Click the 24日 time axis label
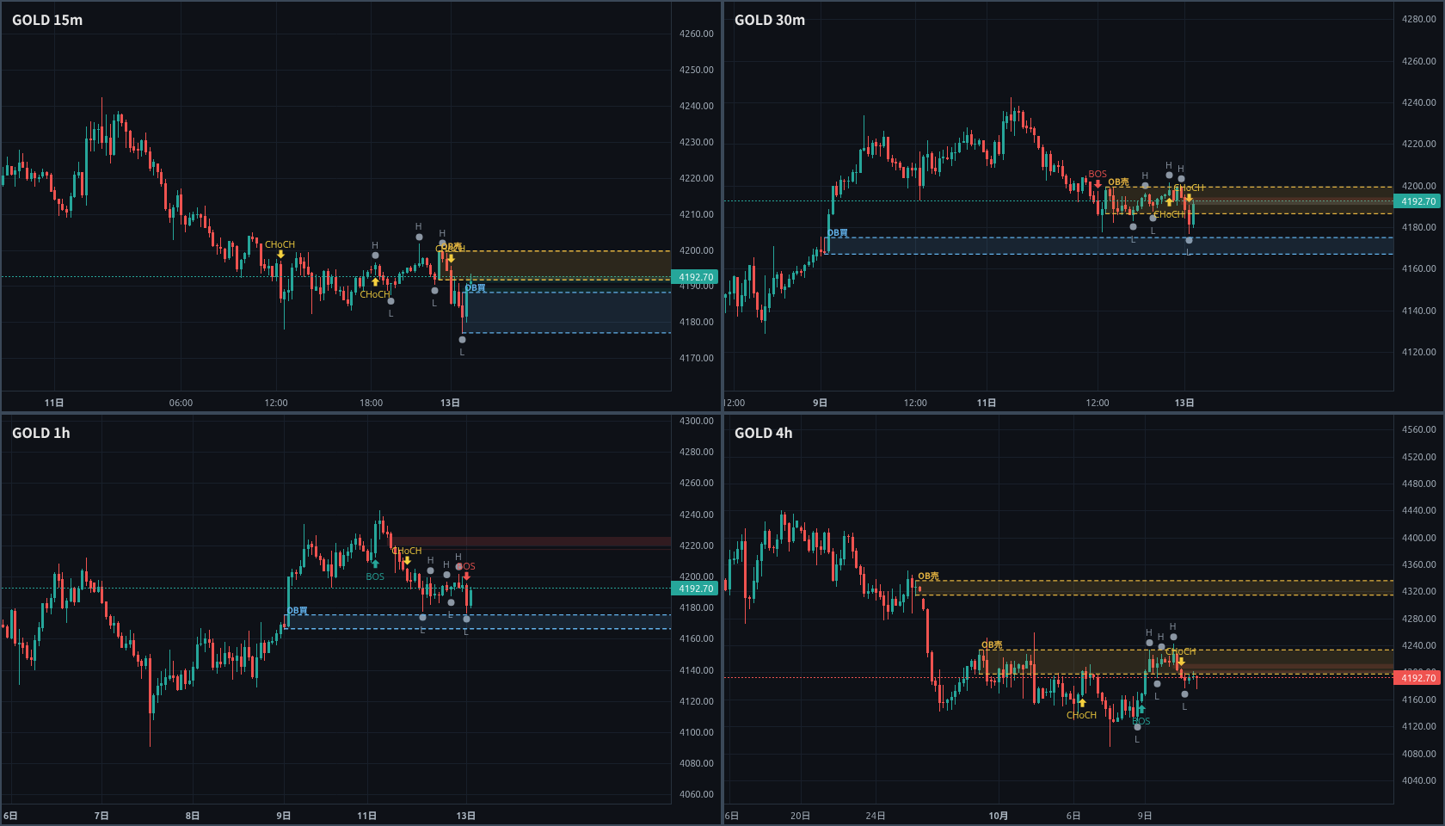 876,816
